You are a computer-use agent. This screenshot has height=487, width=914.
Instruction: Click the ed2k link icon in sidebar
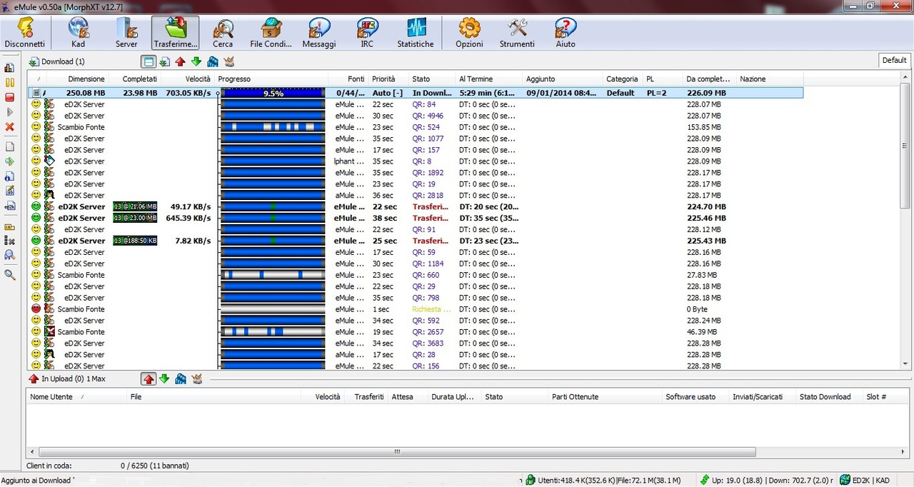point(10,206)
